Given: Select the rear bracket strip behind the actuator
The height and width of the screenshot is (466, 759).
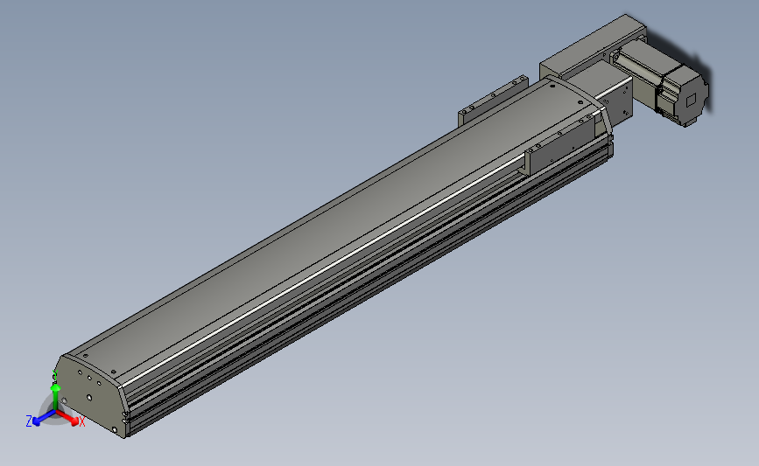Looking at the screenshot, I should (493, 100).
